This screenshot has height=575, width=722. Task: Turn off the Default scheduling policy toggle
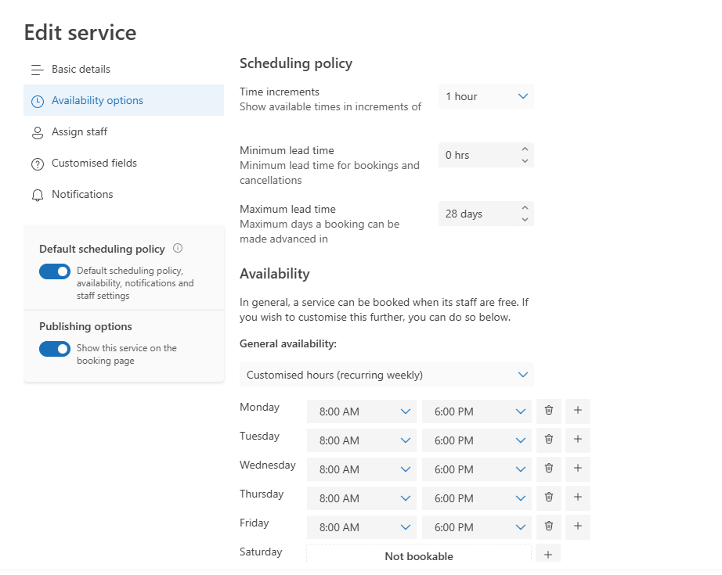coord(54,271)
